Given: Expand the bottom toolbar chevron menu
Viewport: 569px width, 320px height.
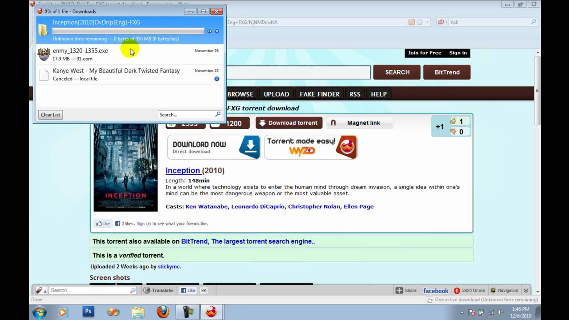Looking at the screenshot, I should click(526, 290).
